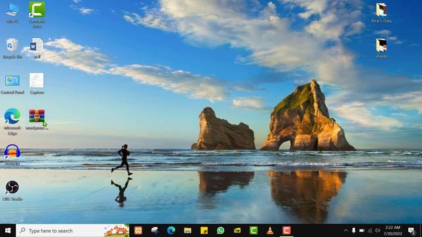Image resolution: width=422 pixels, height=237 pixels.
Task: Open Sticky Notes from the taskbar
Action: click(204, 230)
